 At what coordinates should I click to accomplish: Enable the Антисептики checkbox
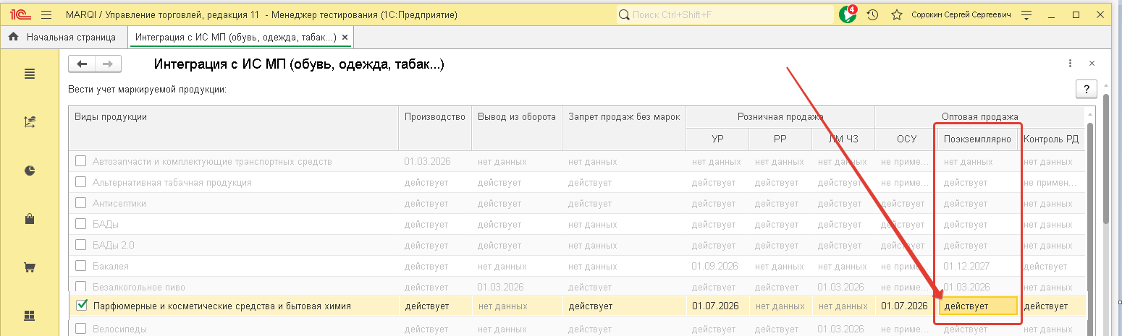82,203
